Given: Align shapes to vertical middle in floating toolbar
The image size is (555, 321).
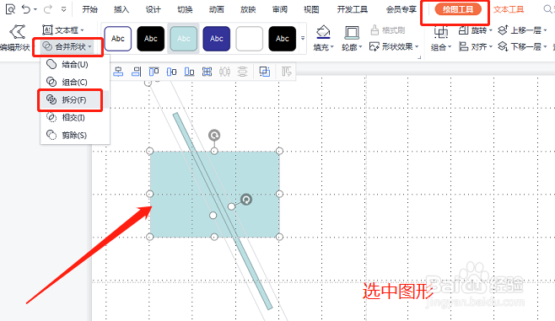Looking at the screenshot, I should [172, 72].
